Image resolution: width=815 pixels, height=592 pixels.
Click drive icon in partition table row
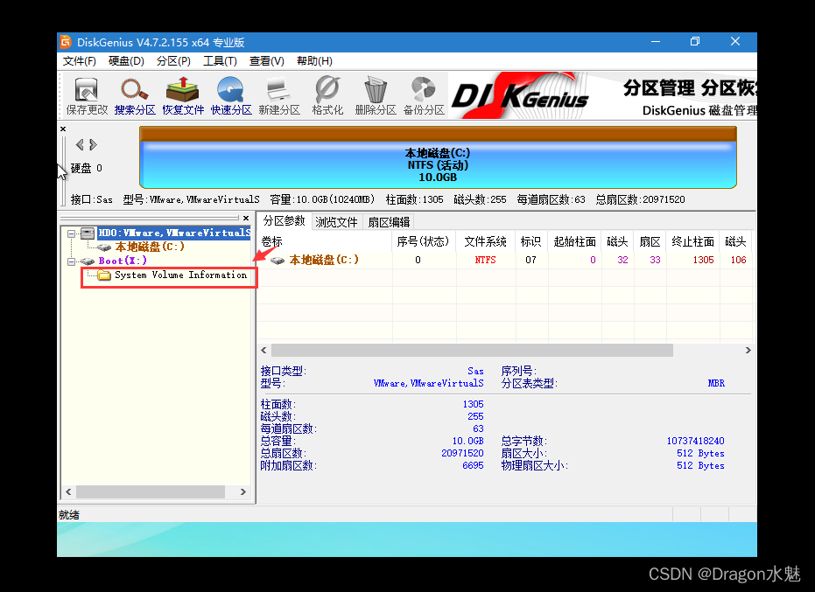277,261
